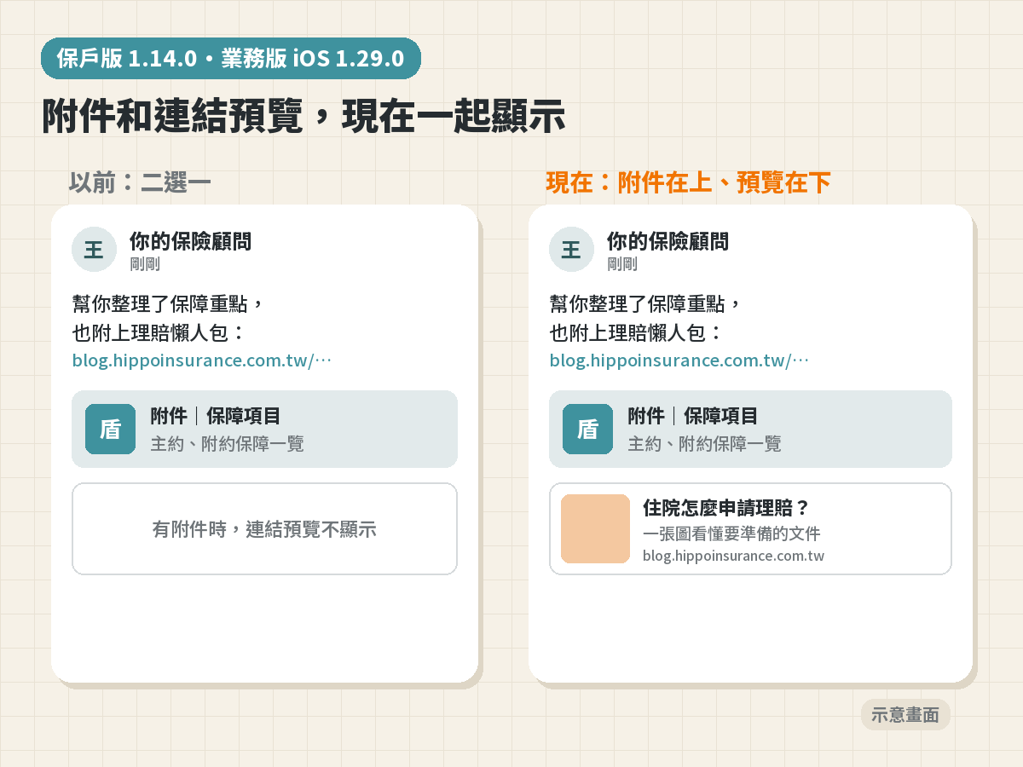This screenshot has width=1023, height=767.
Task: Click 你的保險顧問 name in the 以前 card
Action: point(191,241)
